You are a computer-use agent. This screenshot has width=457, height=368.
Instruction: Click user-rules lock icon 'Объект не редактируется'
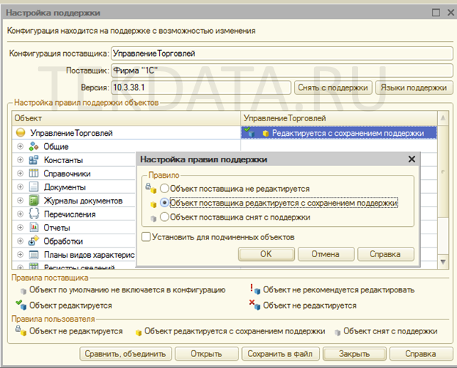(21, 331)
